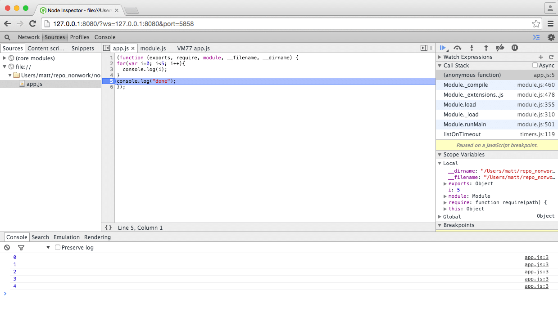Screen dimensions: 558x321
Task: Select listOnTimeout stack frame
Action: pyautogui.click(x=497, y=134)
